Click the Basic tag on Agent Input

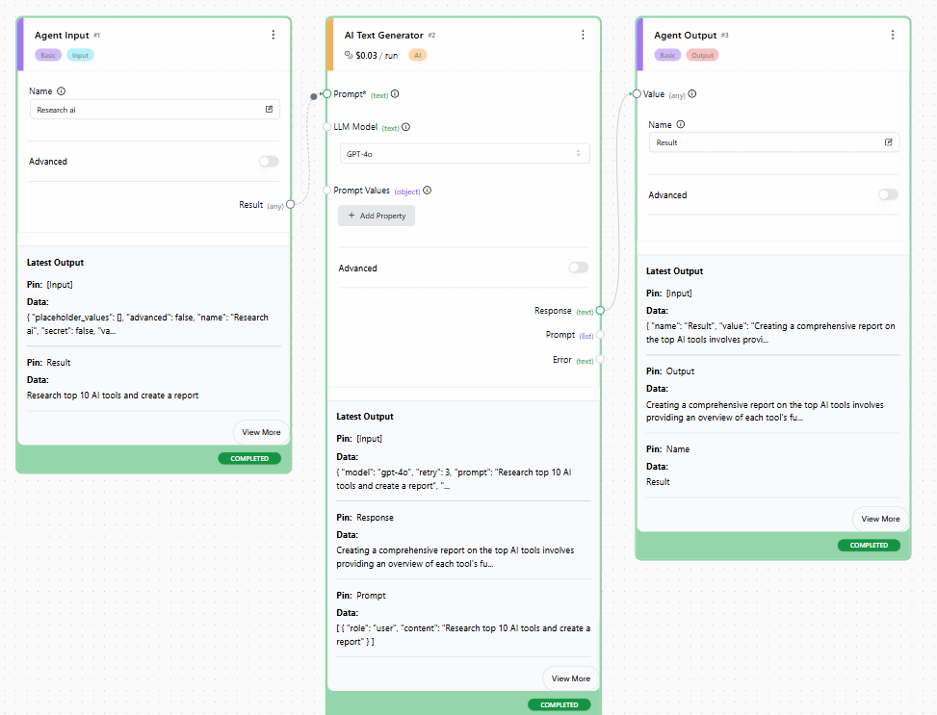[x=48, y=55]
